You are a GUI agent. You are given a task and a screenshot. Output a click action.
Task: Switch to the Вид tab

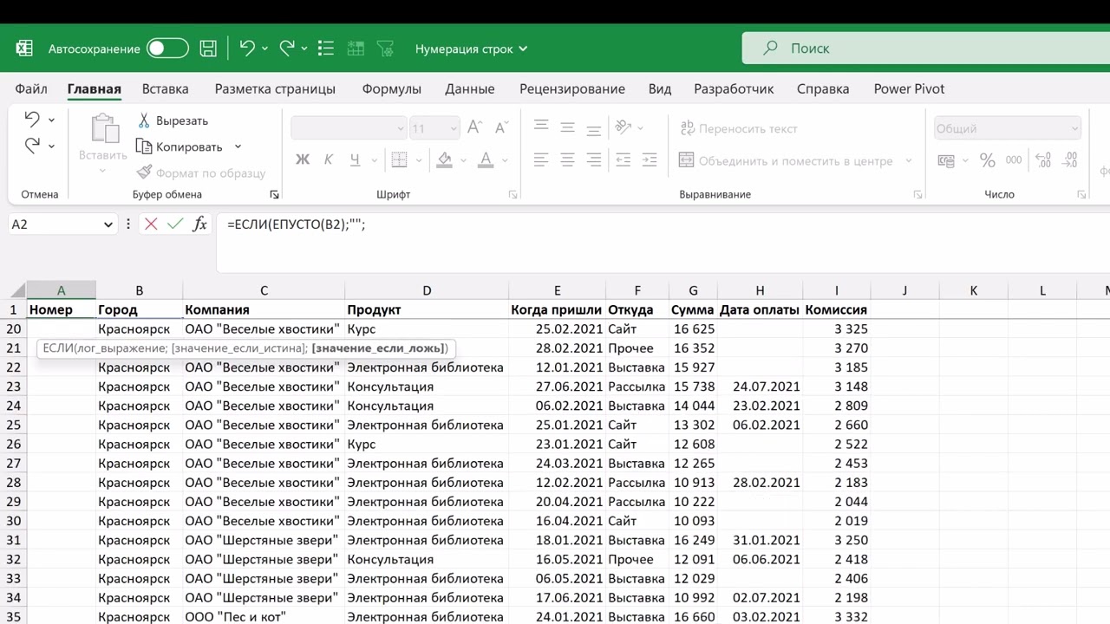[660, 88]
